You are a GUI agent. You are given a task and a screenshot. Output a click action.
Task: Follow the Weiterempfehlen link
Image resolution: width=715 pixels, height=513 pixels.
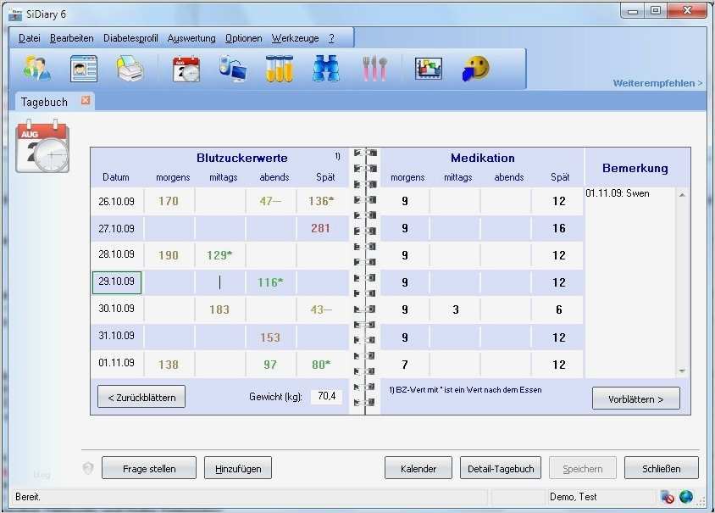click(657, 83)
